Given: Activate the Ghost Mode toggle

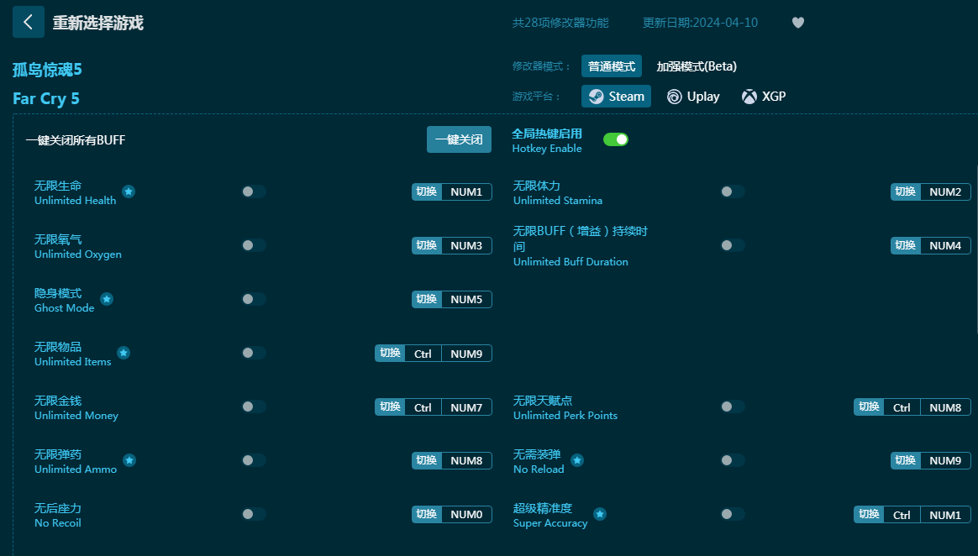Looking at the screenshot, I should (254, 299).
